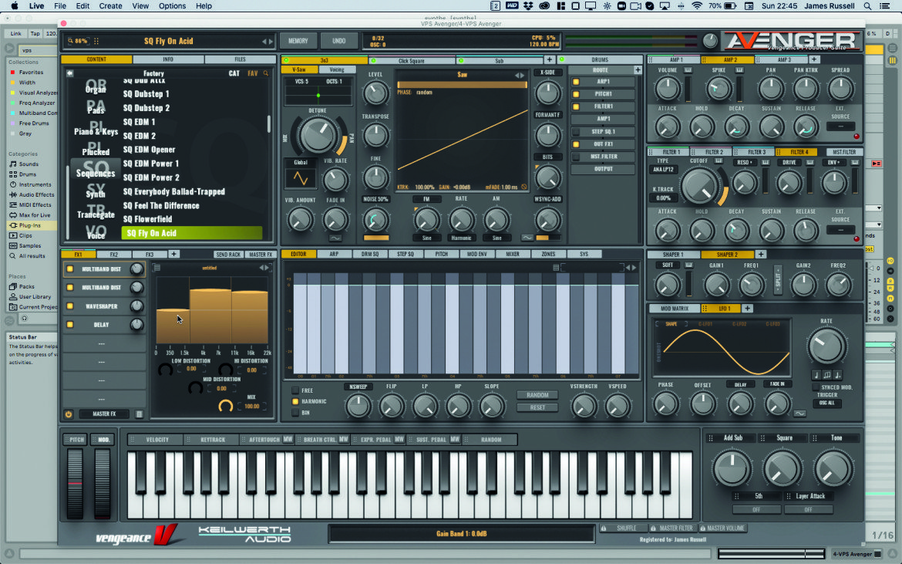Select the quarter-note LFO sync icon
Viewport: 902px width, 564px height.
click(816, 375)
